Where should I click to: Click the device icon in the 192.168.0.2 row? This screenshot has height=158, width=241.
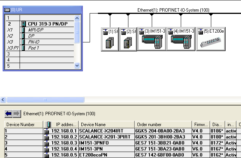coord(47,137)
